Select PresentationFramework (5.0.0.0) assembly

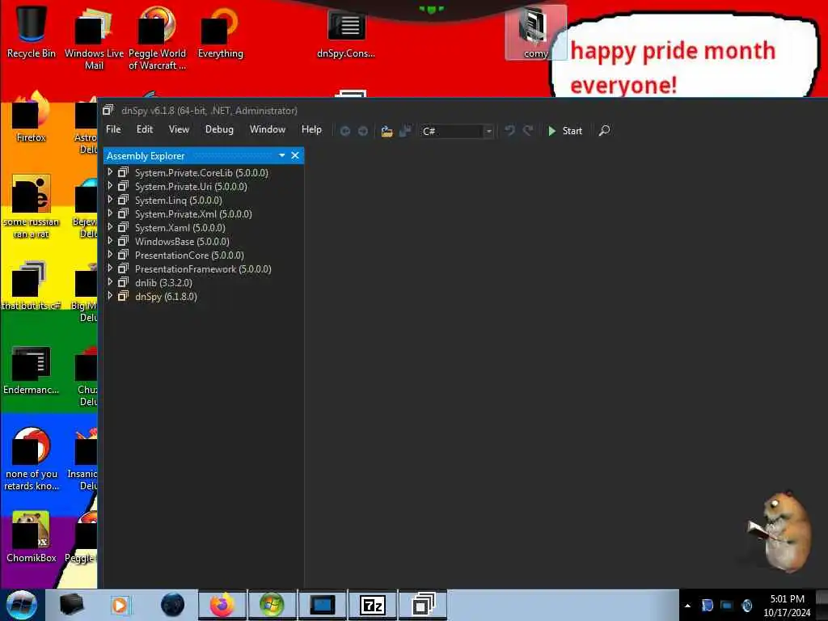203,268
